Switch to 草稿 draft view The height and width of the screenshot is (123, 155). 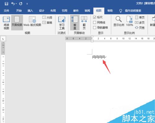[x=47, y=23]
